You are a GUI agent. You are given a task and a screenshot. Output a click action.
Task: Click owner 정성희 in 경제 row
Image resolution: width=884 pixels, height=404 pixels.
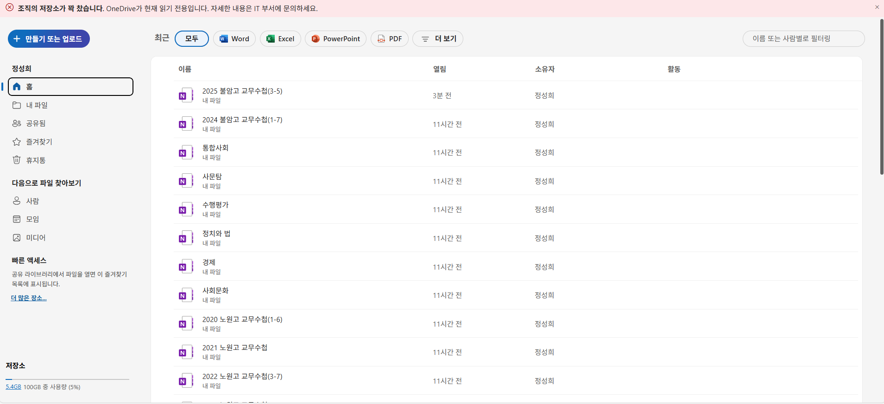[544, 267]
